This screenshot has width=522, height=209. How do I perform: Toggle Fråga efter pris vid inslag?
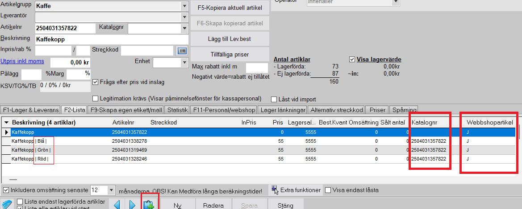96,82
